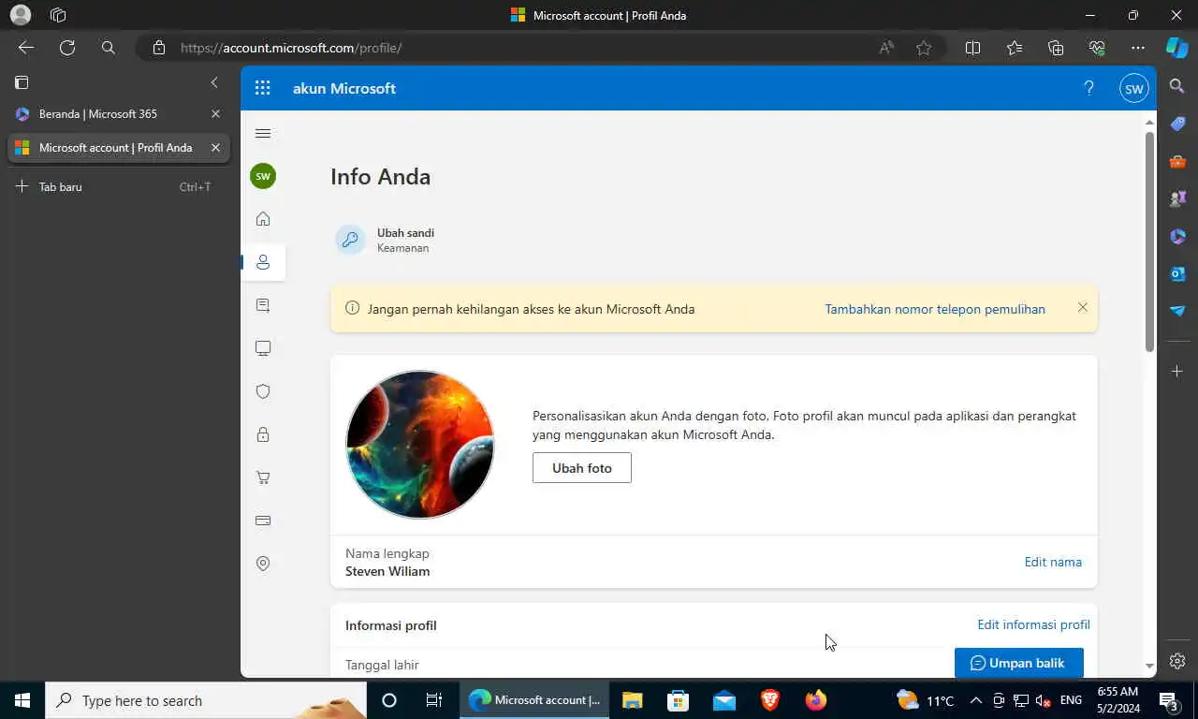Image resolution: width=1198 pixels, height=719 pixels.
Task: Close the Microsoft account Profil Anda tab
Action: pyautogui.click(x=215, y=148)
